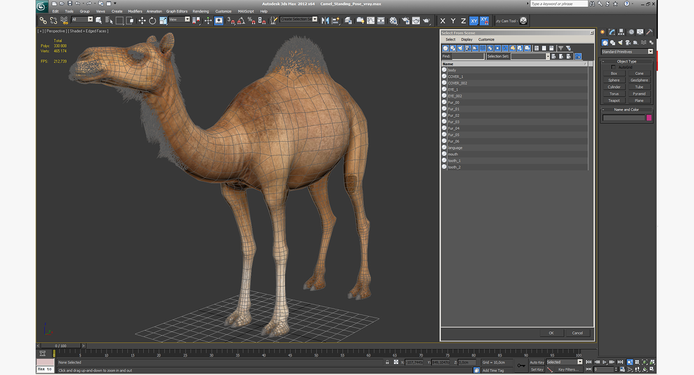Click the teapot Render Production icon

pos(427,21)
